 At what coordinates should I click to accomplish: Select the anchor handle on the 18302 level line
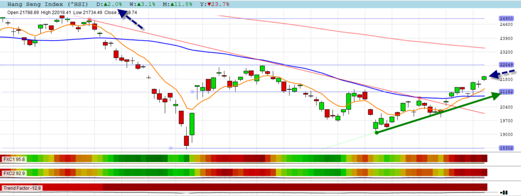pos(170,148)
